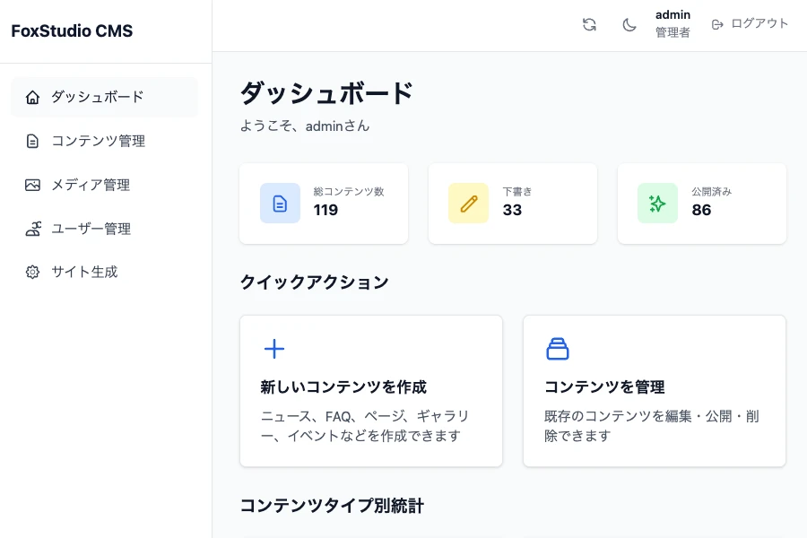Toggle dark mode with the moon icon
This screenshot has width=807, height=538.
pyautogui.click(x=629, y=24)
